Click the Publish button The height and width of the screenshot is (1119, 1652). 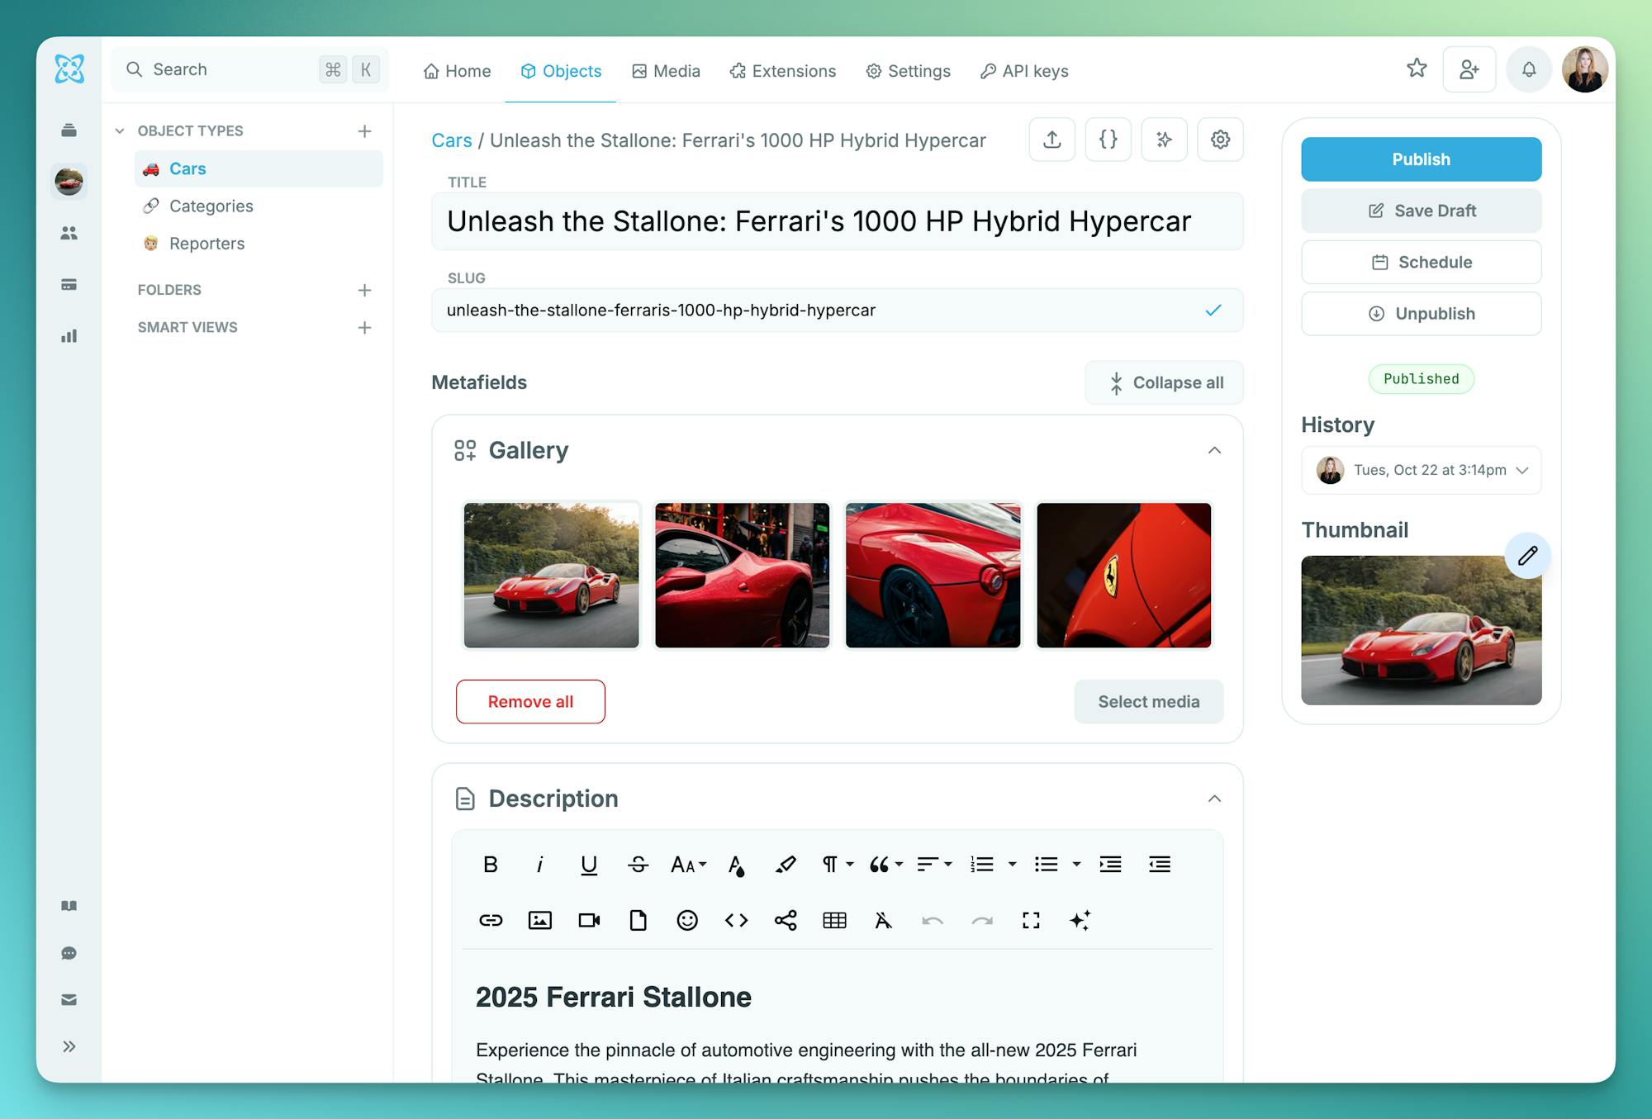click(1421, 159)
